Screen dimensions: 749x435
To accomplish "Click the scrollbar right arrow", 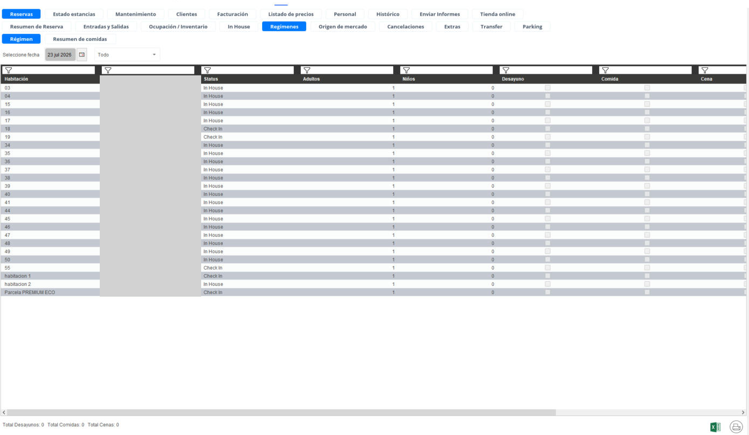I will click(x=743, y=412).
